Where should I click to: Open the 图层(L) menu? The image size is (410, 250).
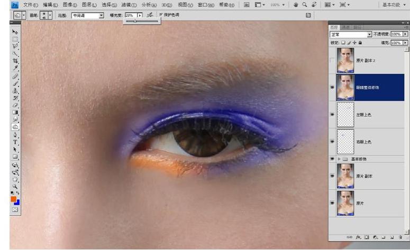89,5
